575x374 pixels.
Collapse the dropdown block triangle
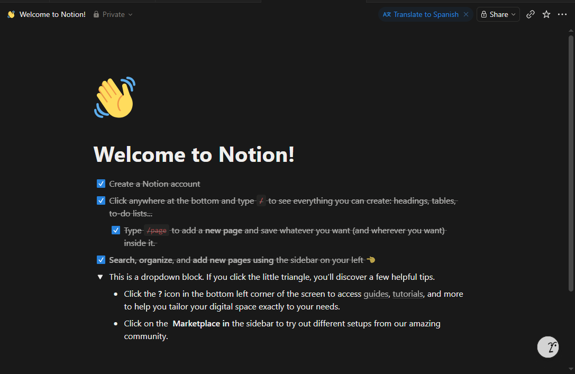(x=100, y=277)
